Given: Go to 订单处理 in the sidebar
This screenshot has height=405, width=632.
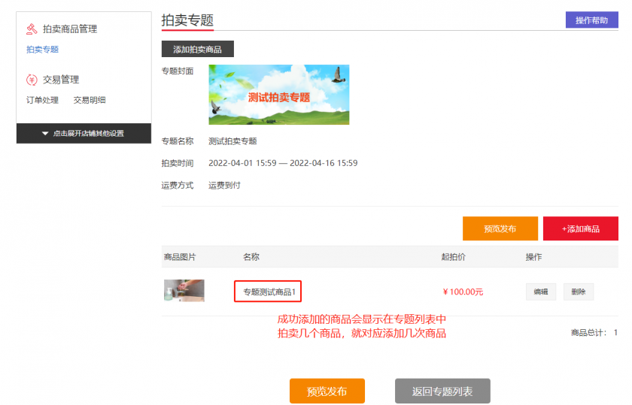Looking at the screenshot, I should tap(42, 100).
